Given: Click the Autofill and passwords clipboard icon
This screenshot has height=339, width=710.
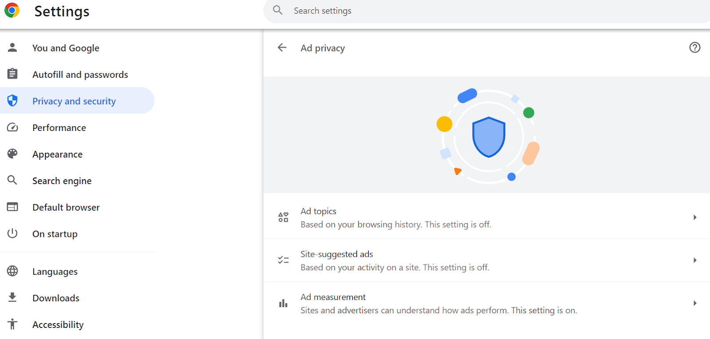Looking at the screenshot, I should point(12,74).
